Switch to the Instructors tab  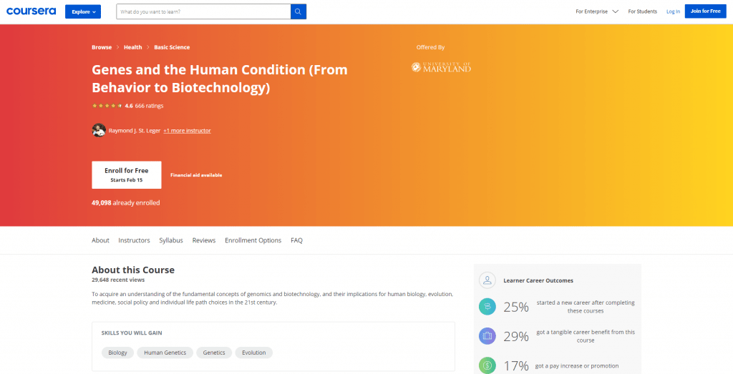coord(134,240)
